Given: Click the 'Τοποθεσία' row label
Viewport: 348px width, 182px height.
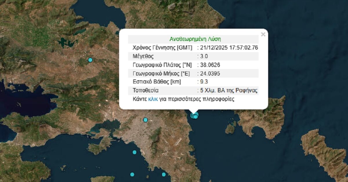Looking at the screenshot, I should coord(146,90).
